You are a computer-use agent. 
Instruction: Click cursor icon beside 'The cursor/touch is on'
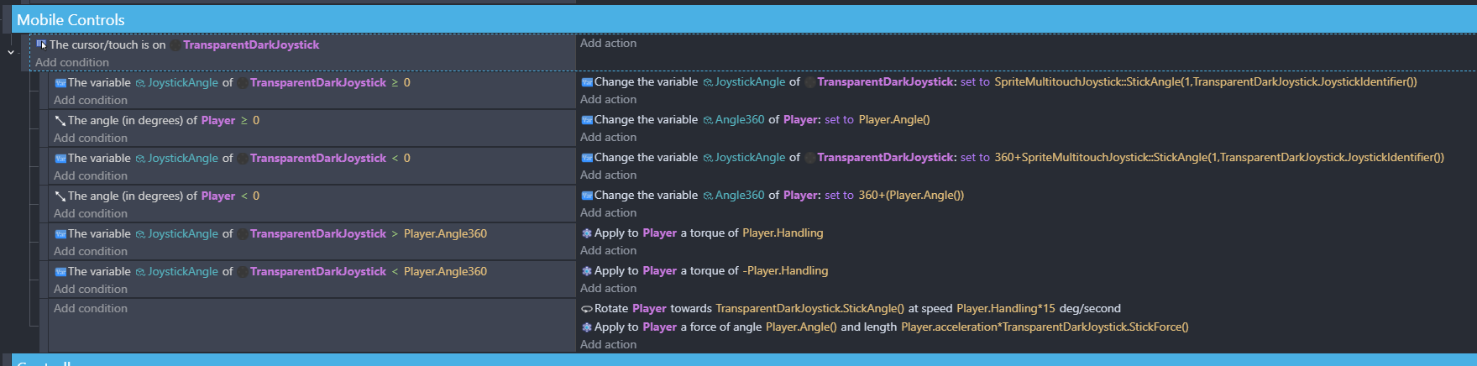click(41, 44)
